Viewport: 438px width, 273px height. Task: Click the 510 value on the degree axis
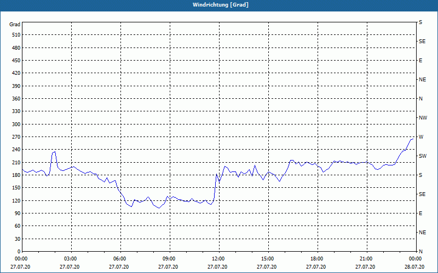click(16, 35)
